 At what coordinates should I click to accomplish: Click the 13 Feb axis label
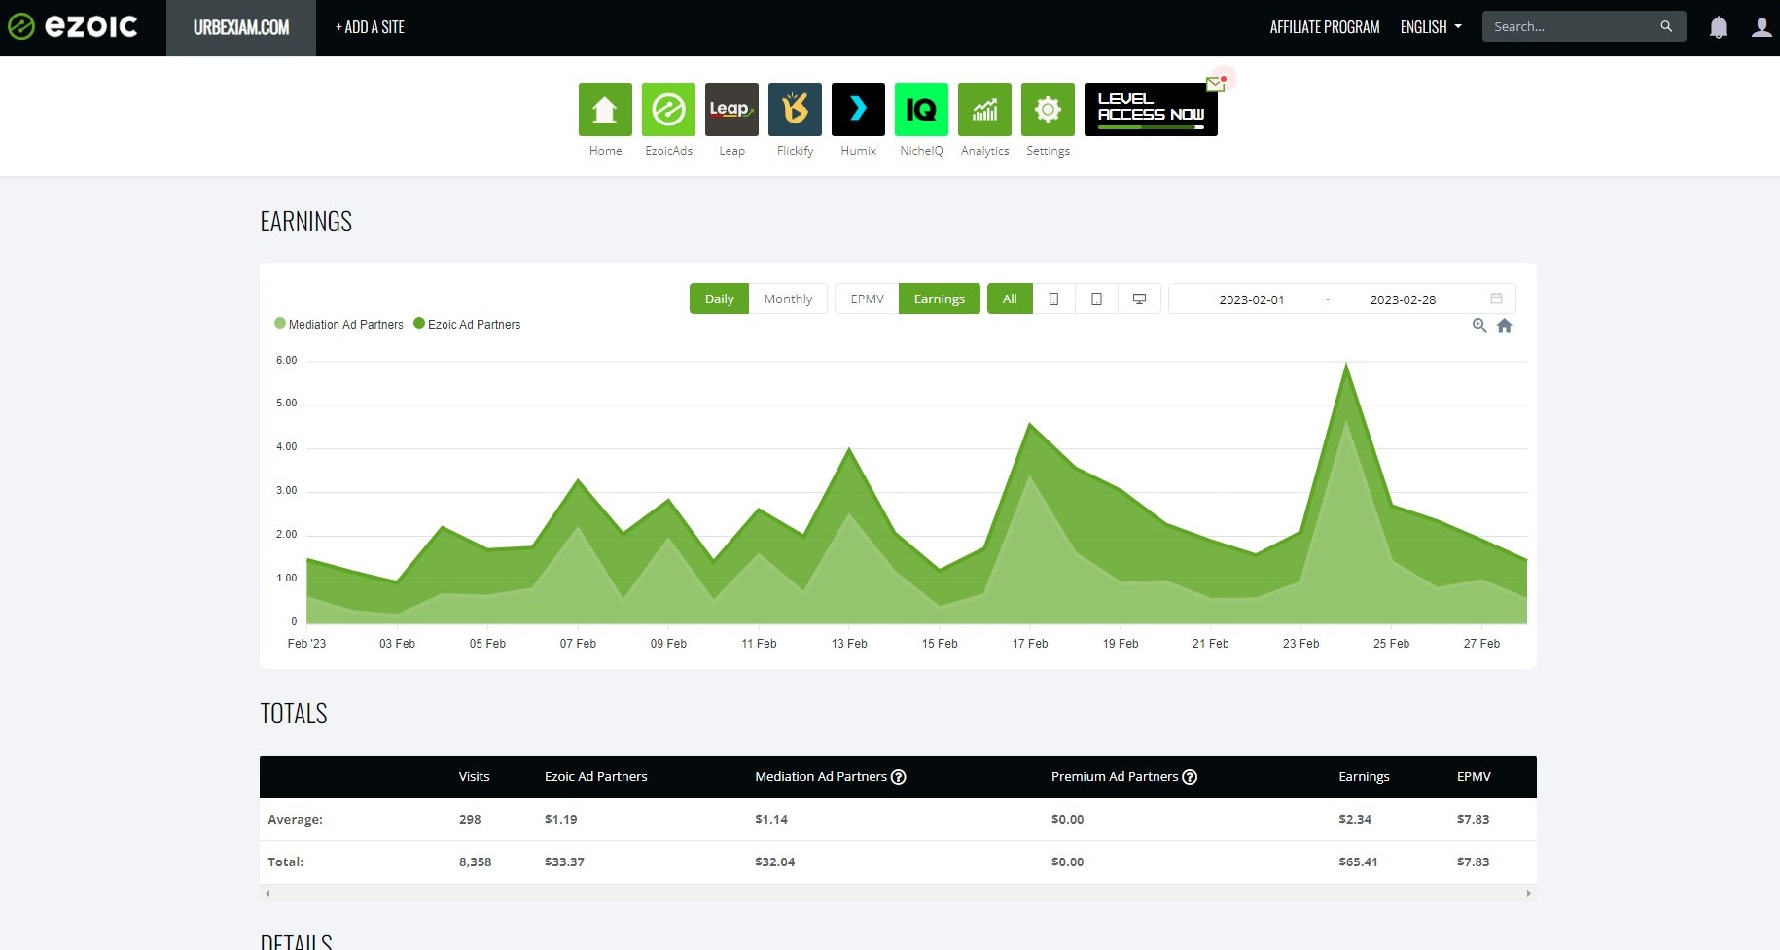(849, 644)
